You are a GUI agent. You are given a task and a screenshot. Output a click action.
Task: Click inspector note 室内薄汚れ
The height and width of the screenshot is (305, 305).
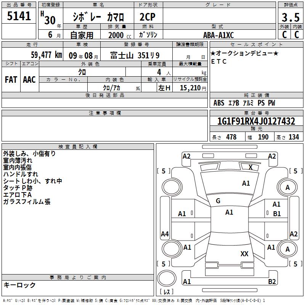tap(18, 161)
